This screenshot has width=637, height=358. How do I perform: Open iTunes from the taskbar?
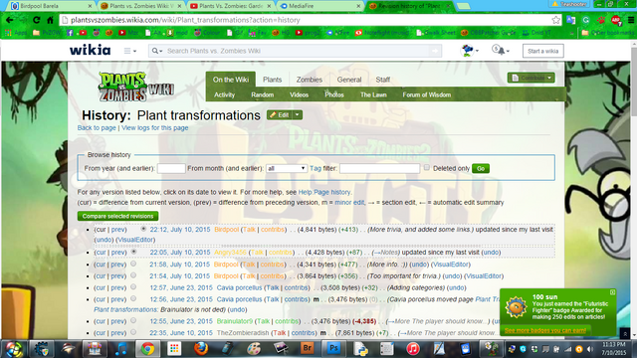coord(413,349)
